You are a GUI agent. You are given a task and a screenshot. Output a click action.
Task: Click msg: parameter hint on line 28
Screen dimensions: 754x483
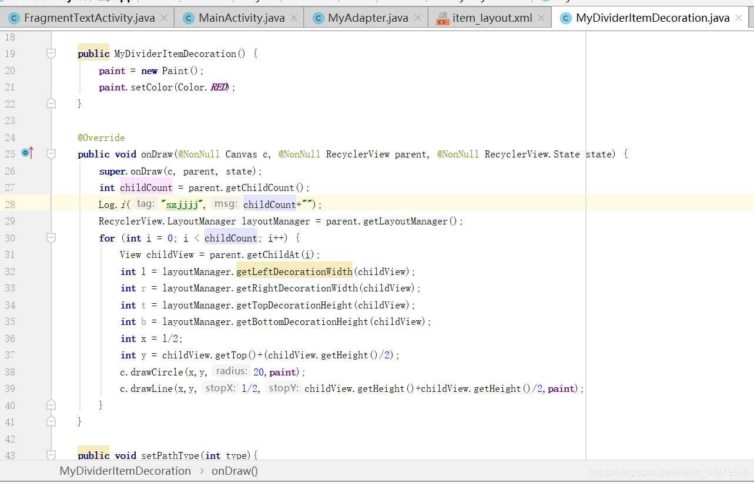(225, 204)
